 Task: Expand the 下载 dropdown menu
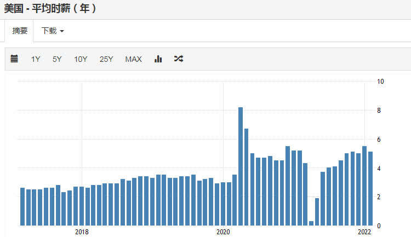[53, 31]
